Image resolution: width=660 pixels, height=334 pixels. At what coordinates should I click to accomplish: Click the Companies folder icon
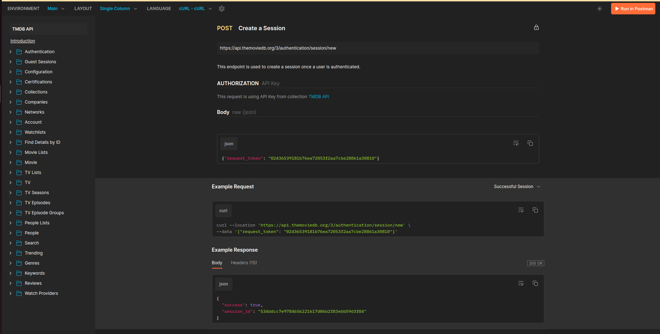tap(19, 102)
